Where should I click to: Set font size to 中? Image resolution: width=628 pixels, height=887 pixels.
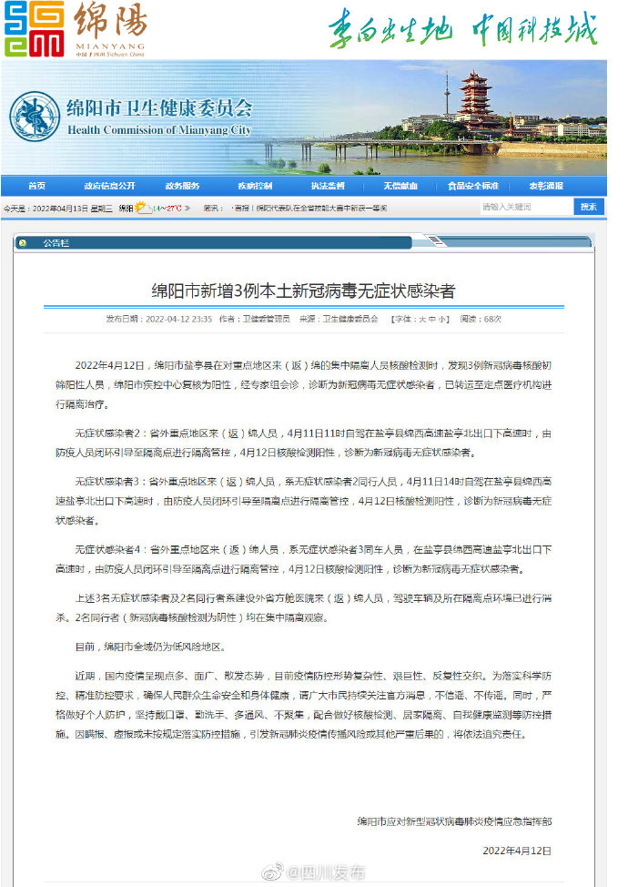pos(431,319)
